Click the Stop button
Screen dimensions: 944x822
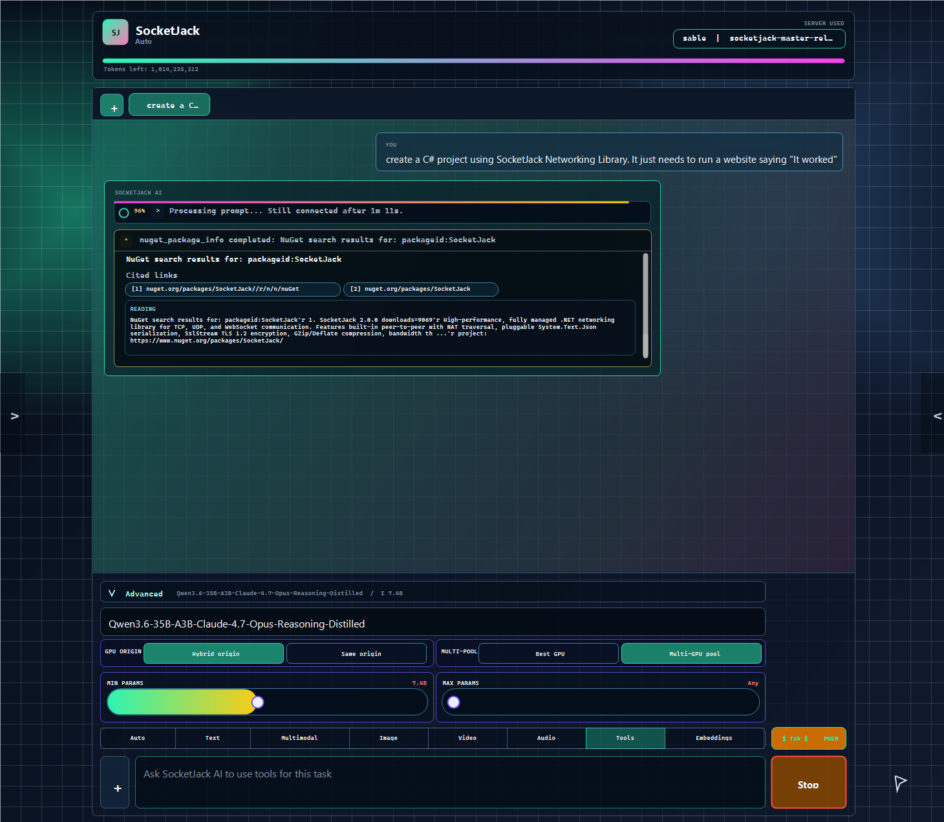809,783
